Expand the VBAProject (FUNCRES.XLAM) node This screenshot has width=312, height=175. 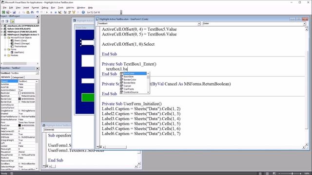(2, 32)
